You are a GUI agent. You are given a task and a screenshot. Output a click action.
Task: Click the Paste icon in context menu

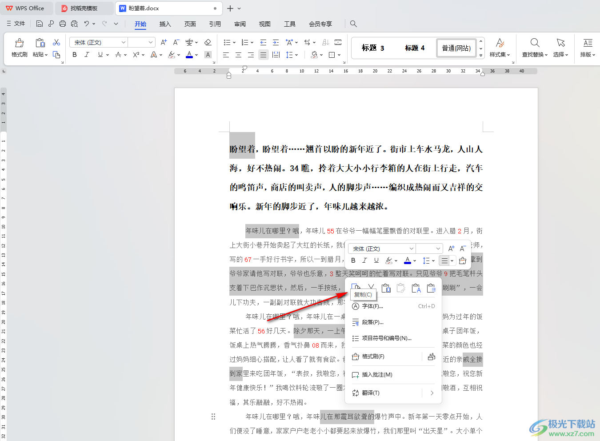pos(386,288)
